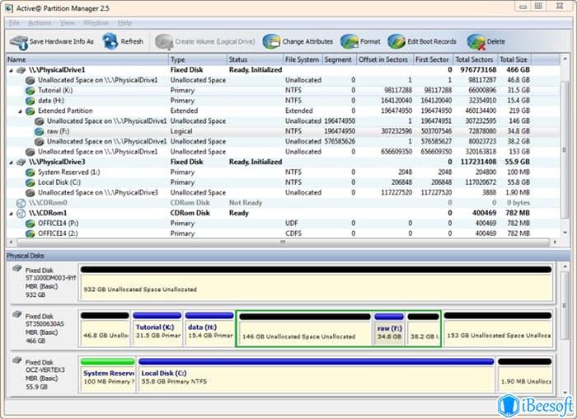Collapse the PhysicalDrive3 tree node
This screenshot has height=419, width=577.
(x=11, y=162)
